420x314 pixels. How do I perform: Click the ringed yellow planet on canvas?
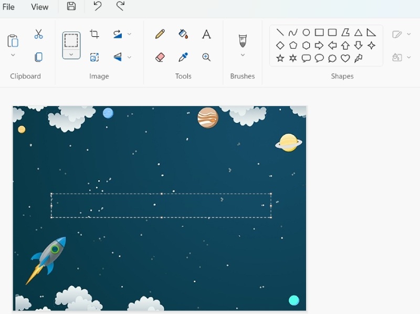tap(288, 143)
